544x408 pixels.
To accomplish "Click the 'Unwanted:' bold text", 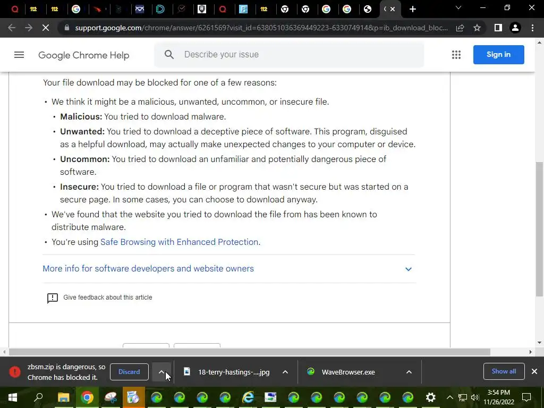I will coord(82,132).
